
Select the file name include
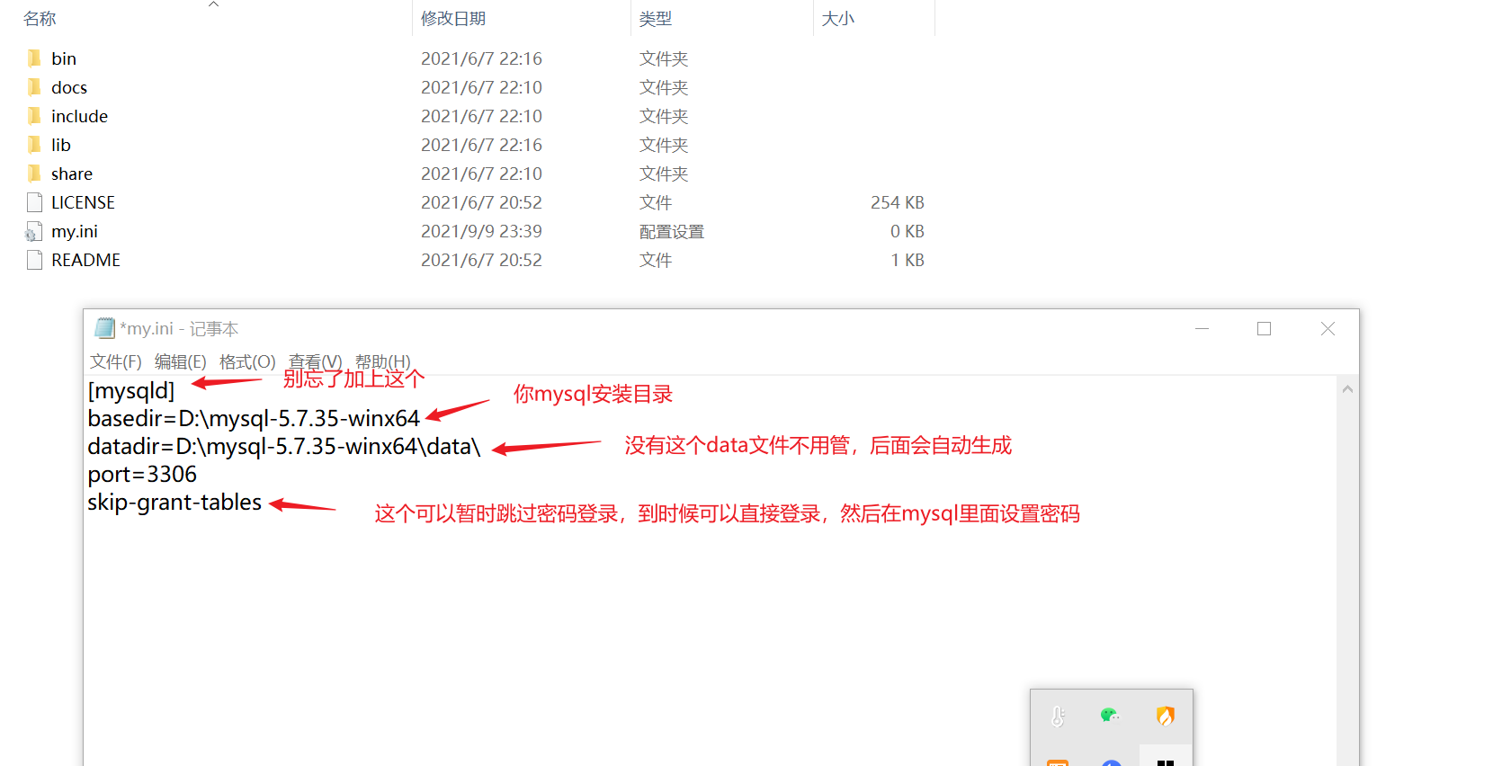79,116
